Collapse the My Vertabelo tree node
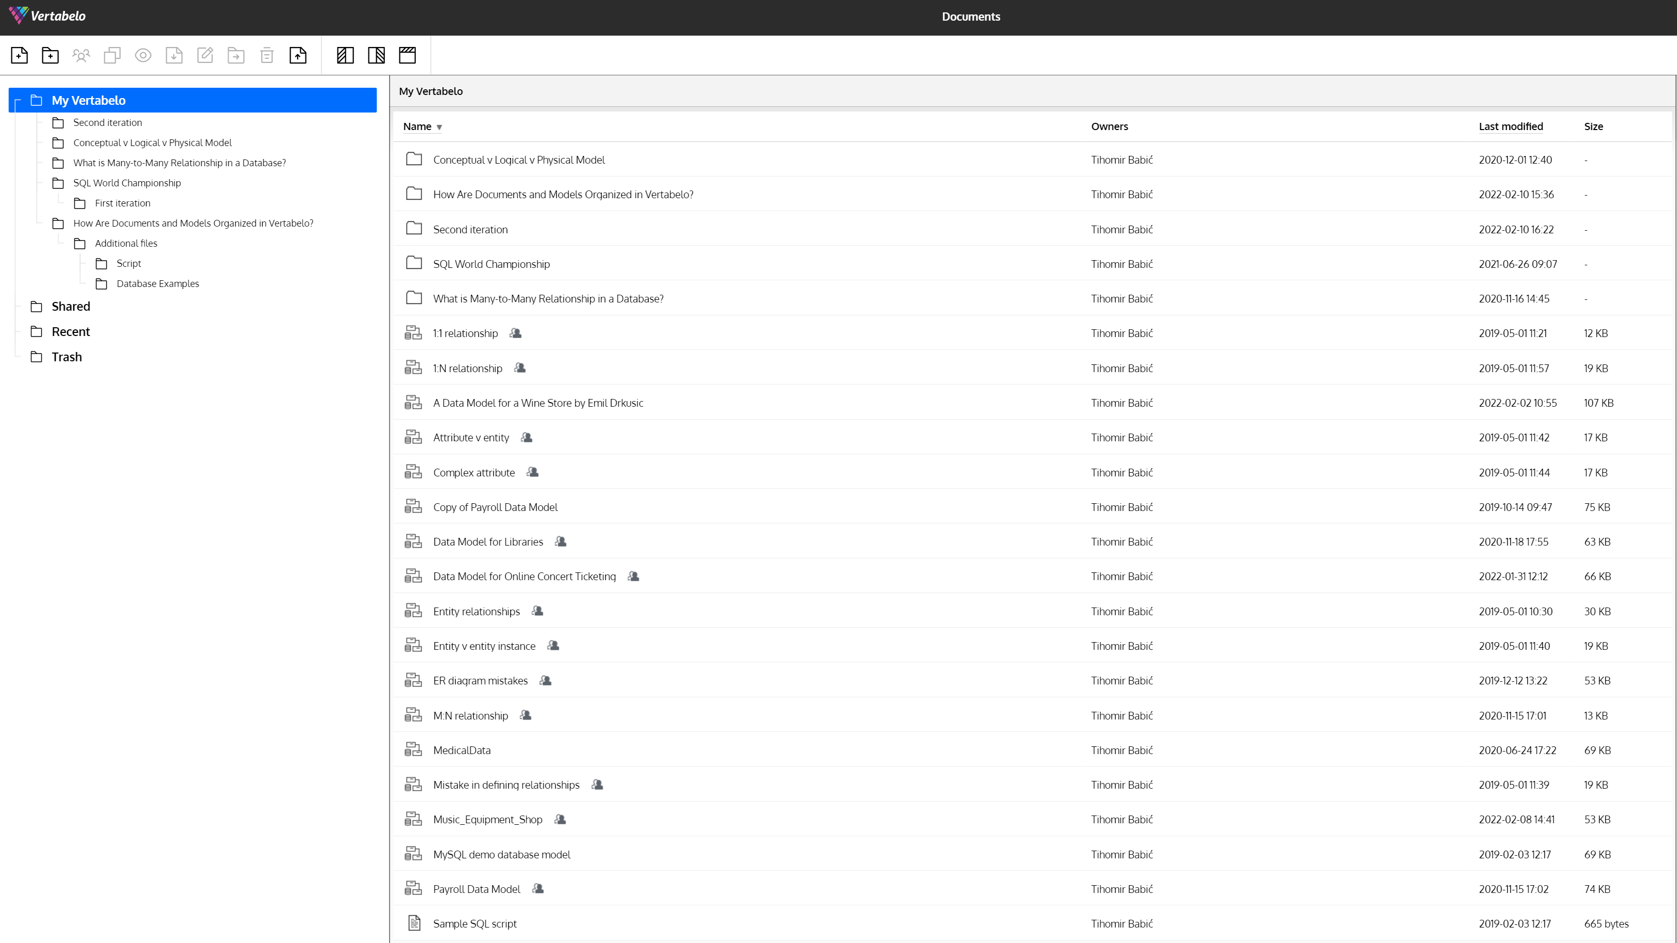The image size is (1677, 943). [18, 101]
